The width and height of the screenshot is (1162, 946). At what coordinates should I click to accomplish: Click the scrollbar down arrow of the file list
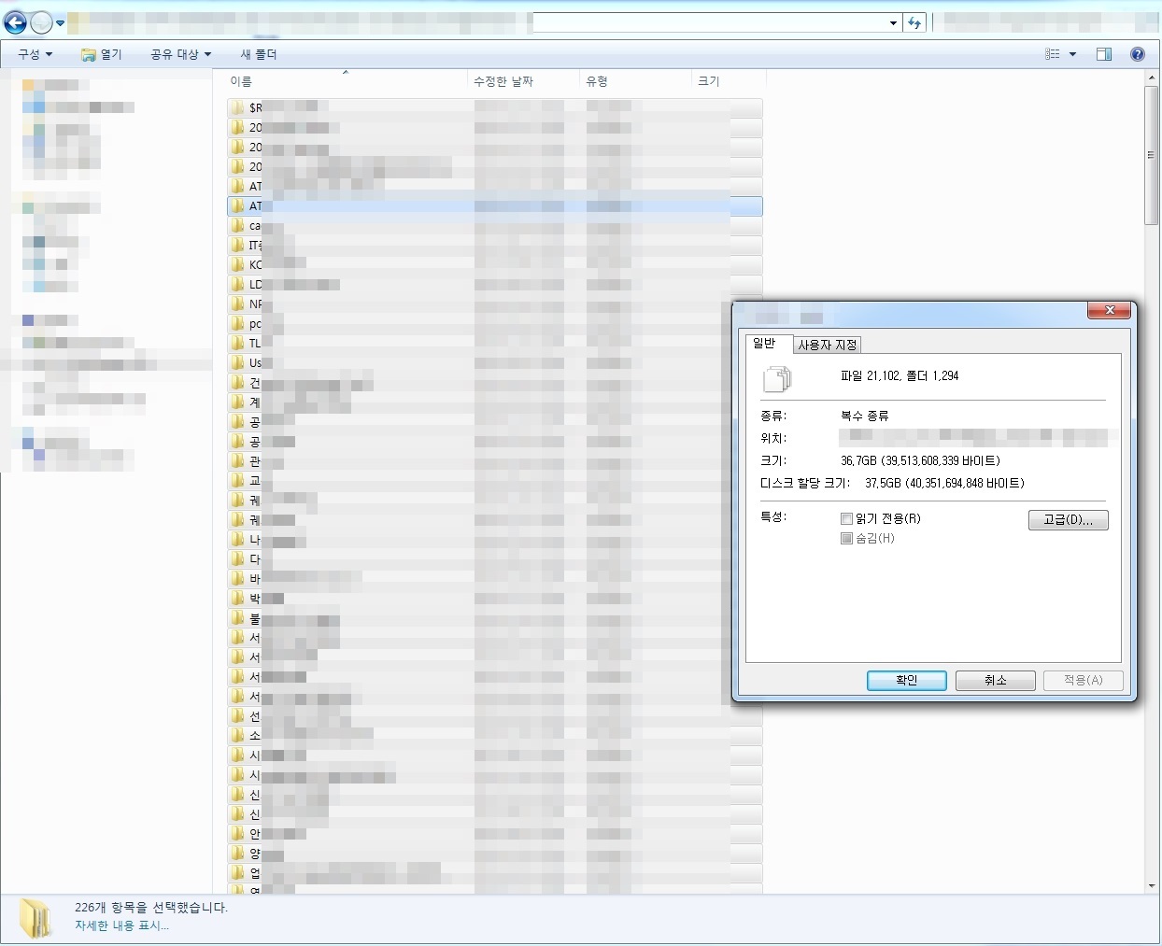tap(1152, 885)
